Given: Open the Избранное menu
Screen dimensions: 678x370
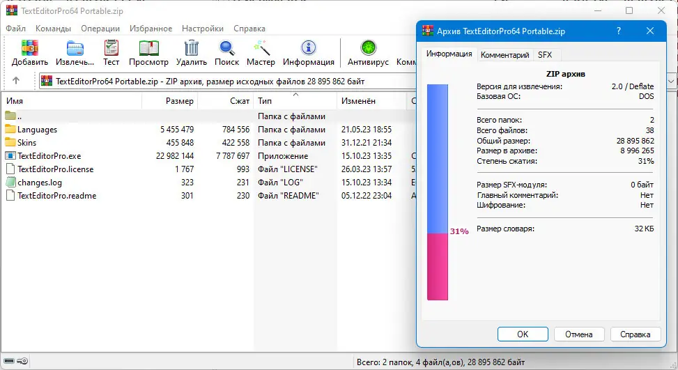Looking at the screenshot, I should (x=151, y=29).
